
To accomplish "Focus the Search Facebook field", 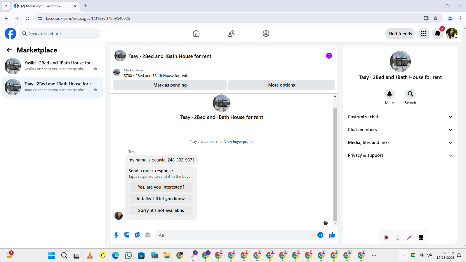I will (x=60, y=34).
